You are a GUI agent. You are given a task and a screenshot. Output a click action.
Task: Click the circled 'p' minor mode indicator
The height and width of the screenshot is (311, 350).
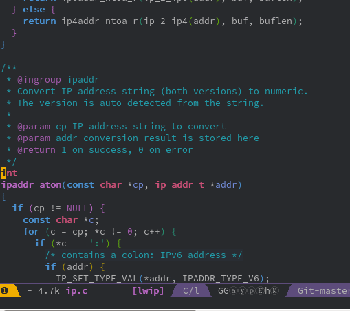point(251,291)
